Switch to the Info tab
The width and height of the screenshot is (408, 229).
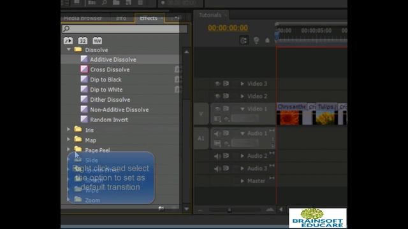pos(121,18)
